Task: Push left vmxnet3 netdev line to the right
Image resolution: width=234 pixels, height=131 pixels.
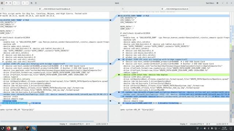Action: pos(110,94)
